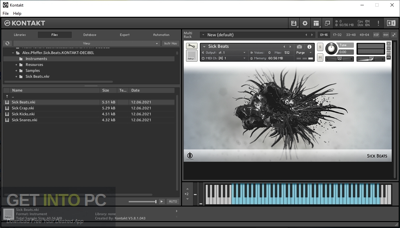Click next multi arrow beside New (default)
Viewport: 400px width, 228px height.
(x=312, y=35)
